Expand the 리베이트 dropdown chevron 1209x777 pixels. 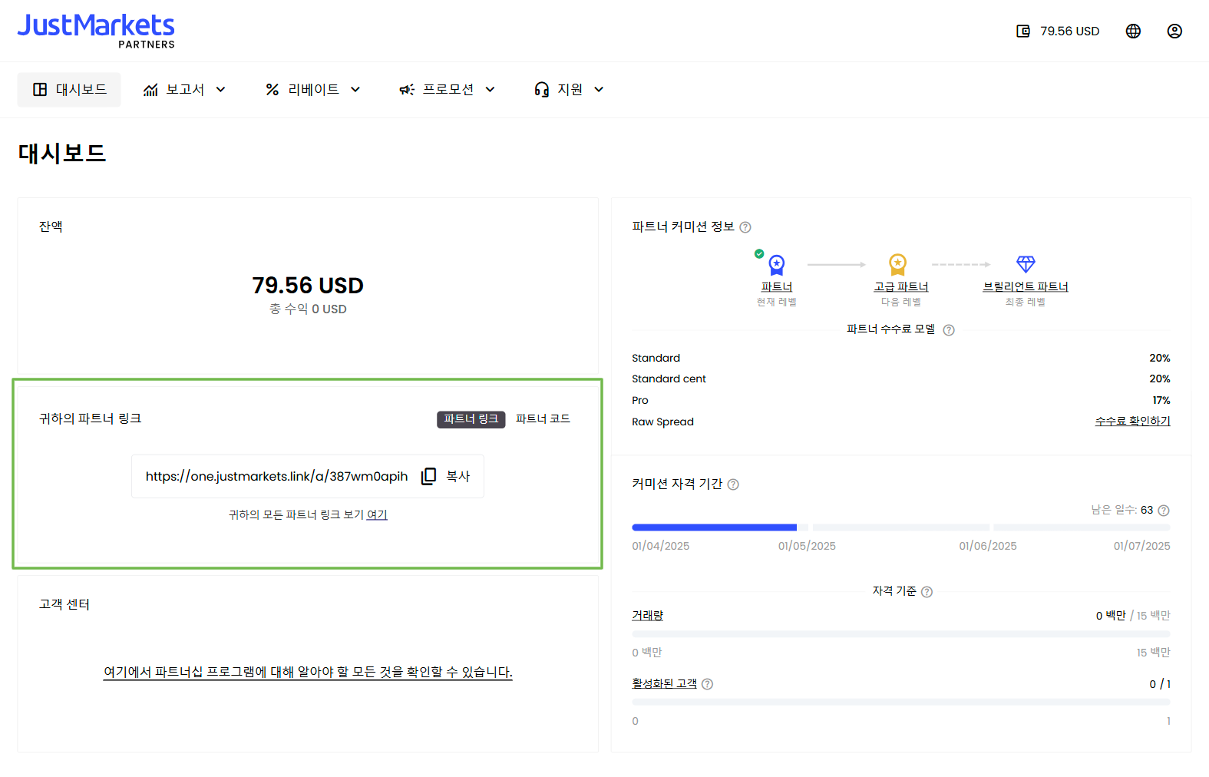tap(355, 90)
